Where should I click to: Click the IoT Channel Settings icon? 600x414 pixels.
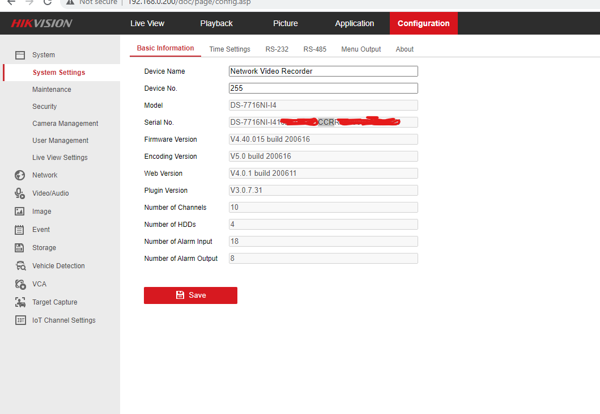(x=20, y=320)
